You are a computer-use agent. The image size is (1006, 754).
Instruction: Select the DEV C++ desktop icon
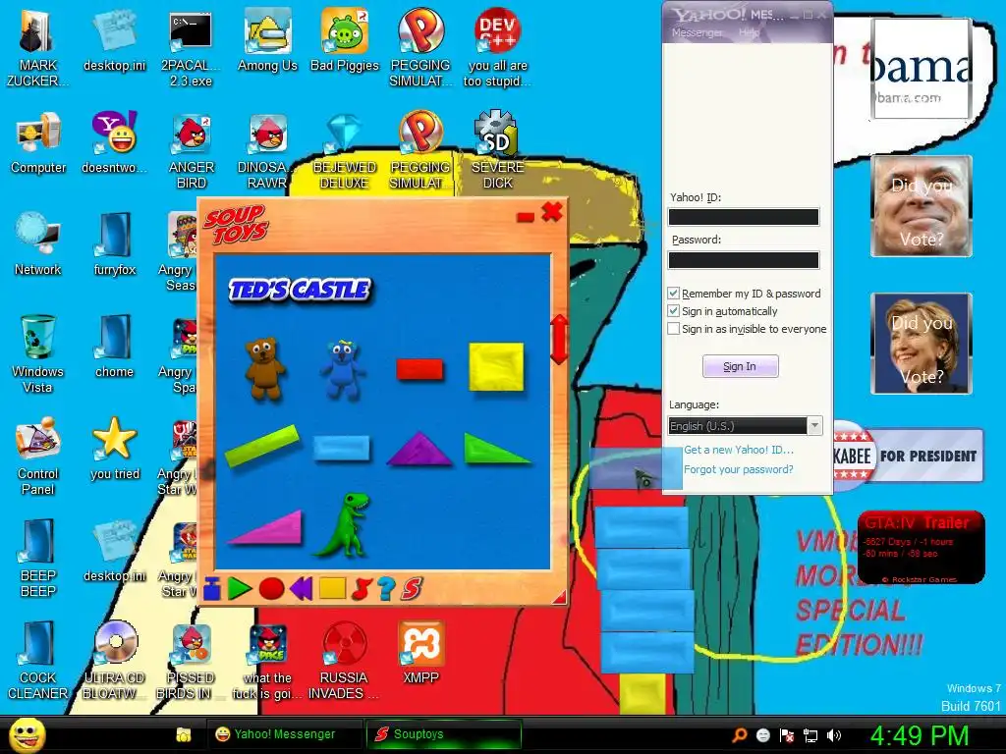[498, 49]
